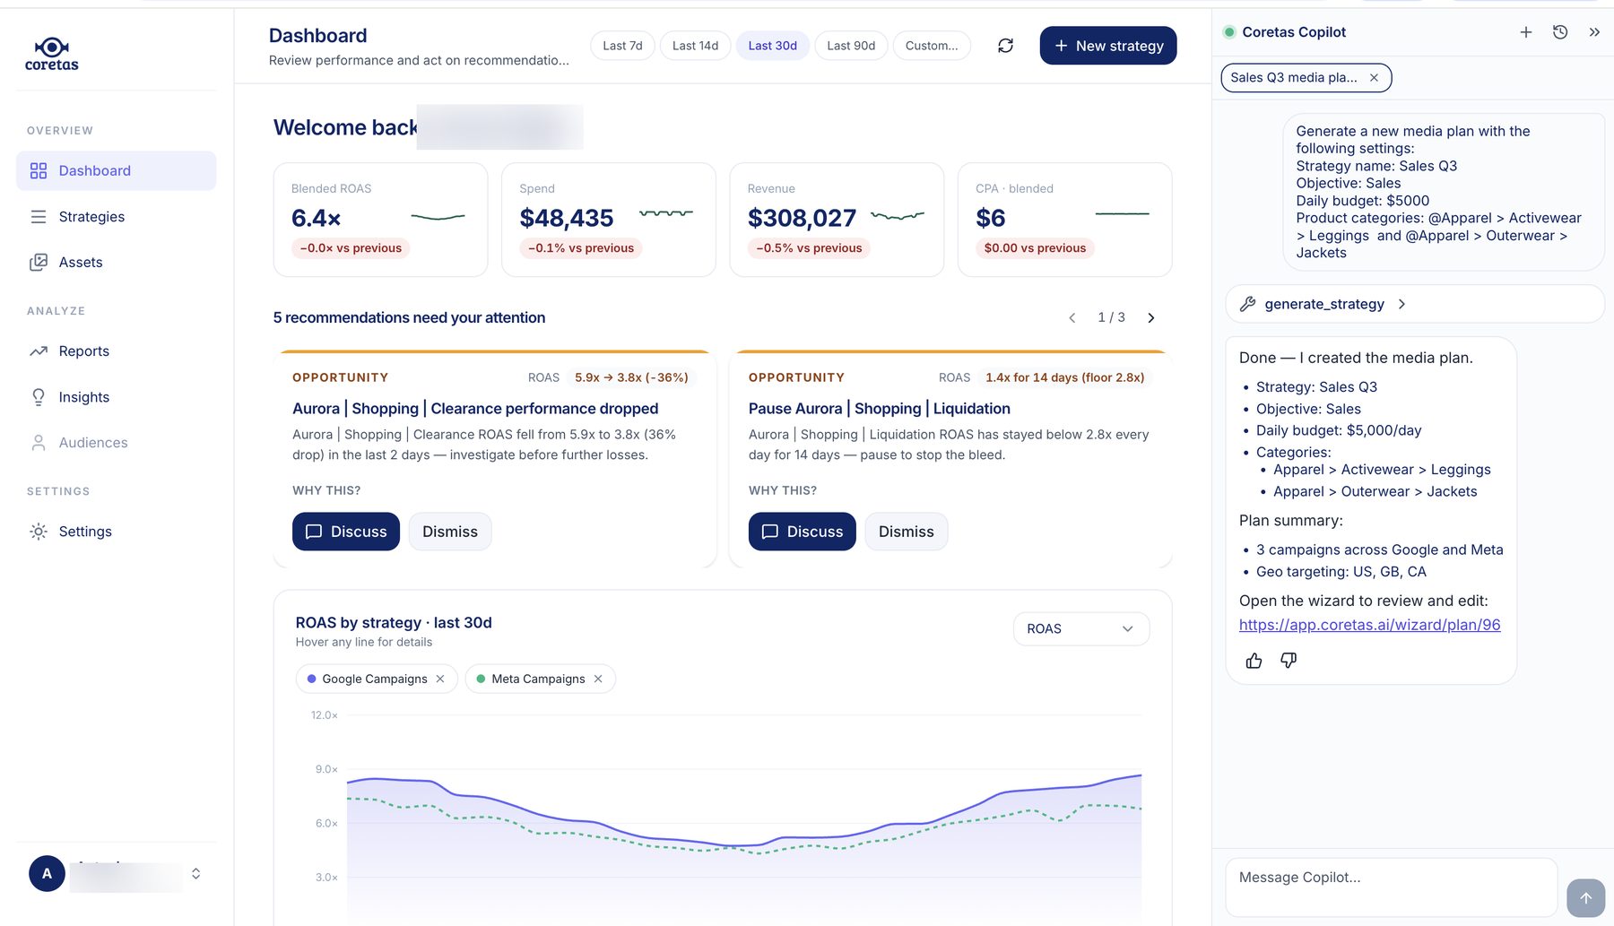
Task: Go to next recommendations page
Action: click(1151, 318)
